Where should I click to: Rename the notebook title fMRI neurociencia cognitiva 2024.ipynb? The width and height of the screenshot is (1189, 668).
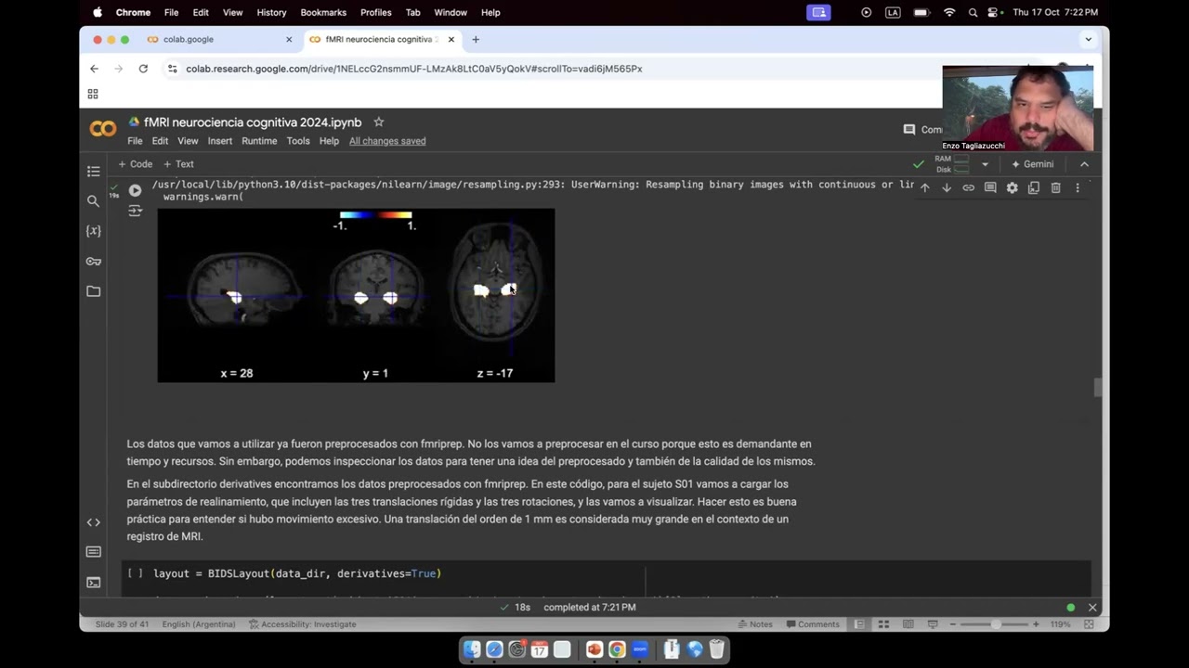coord(253,122)
